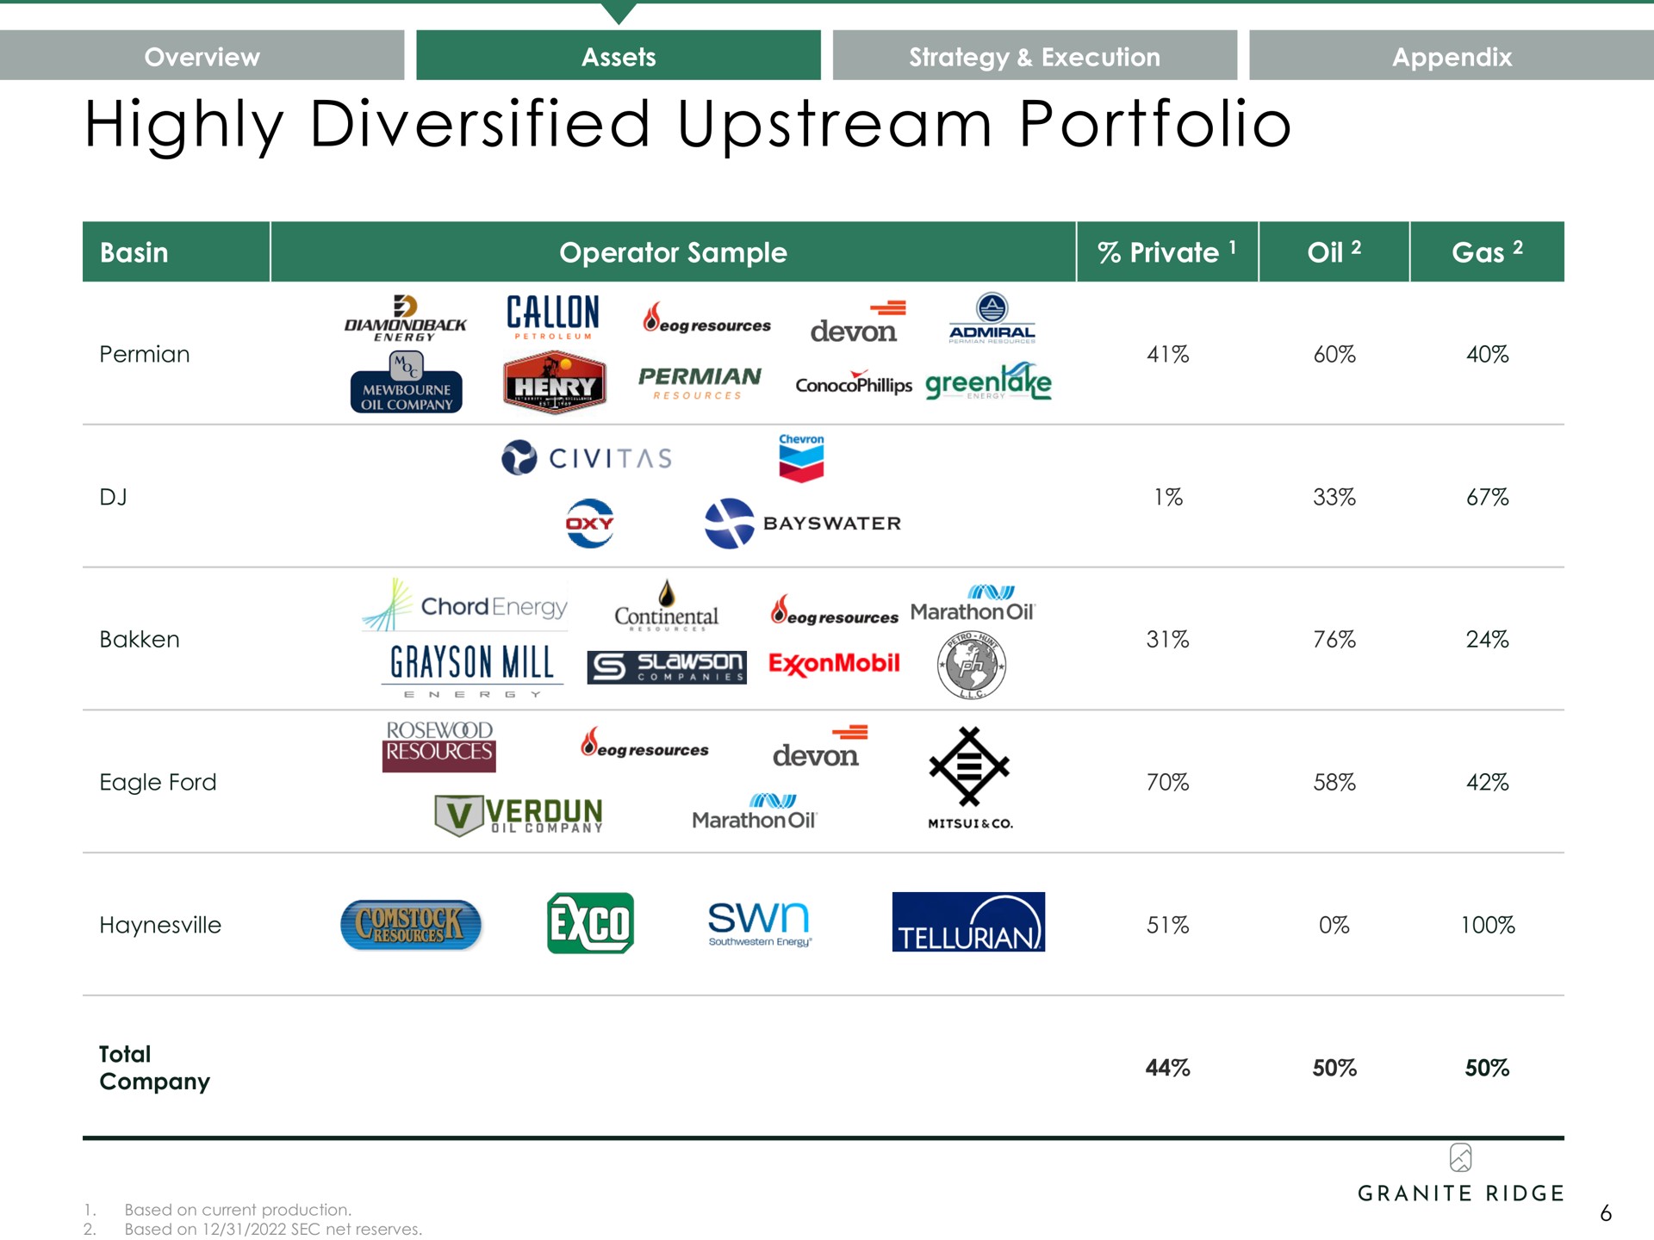Switch to the Assets tab
1654x1240 pixels.
point(619,56)
